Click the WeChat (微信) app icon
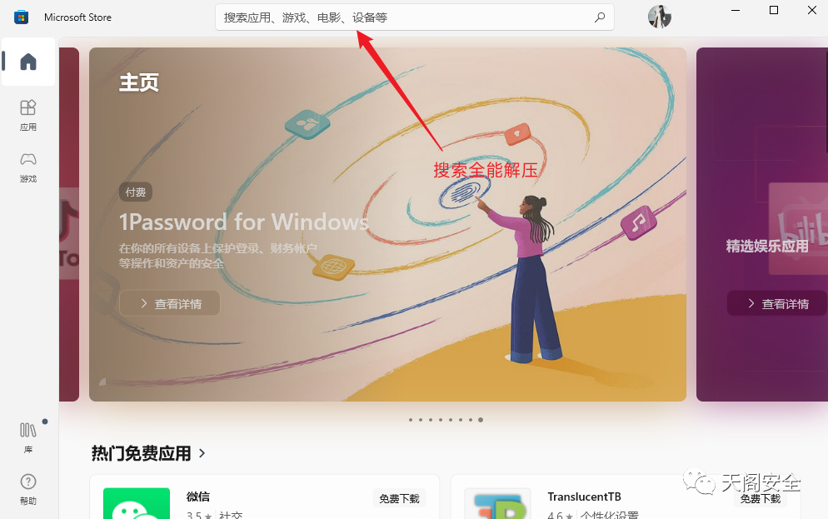This screenshot has height=519, width=828. coord(137,503)
